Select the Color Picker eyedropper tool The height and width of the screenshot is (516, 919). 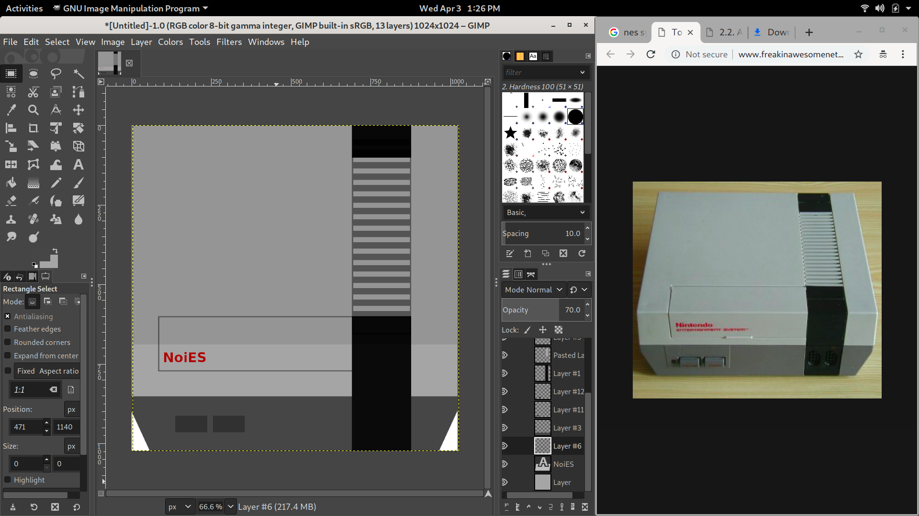[11, 110]
